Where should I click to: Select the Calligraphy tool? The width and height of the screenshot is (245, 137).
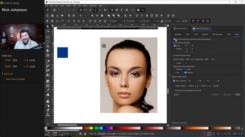[x=48, y=70]
